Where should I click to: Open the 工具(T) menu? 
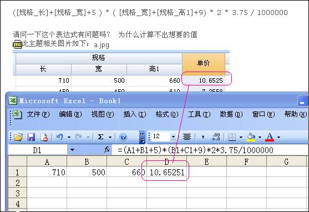click(x=199, y=114)
